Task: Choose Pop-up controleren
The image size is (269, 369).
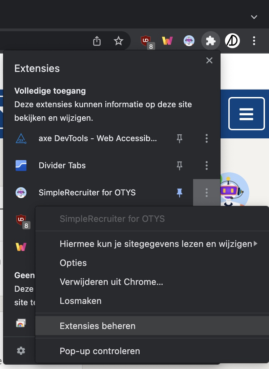Action: click(152, 351)
